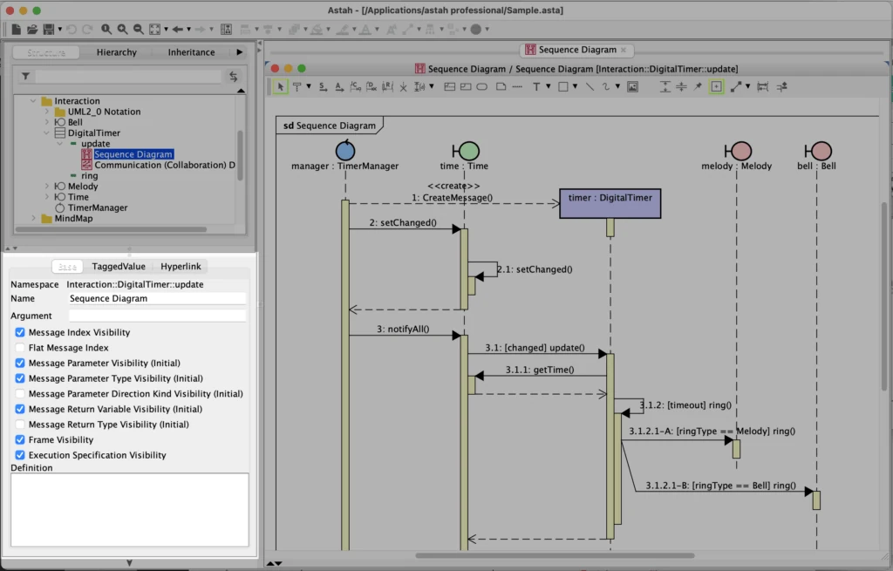Image resolution: width=893 pixels, height=571 pixels.
Task: Select the Interaction Use tool
Action: [466, 86]
